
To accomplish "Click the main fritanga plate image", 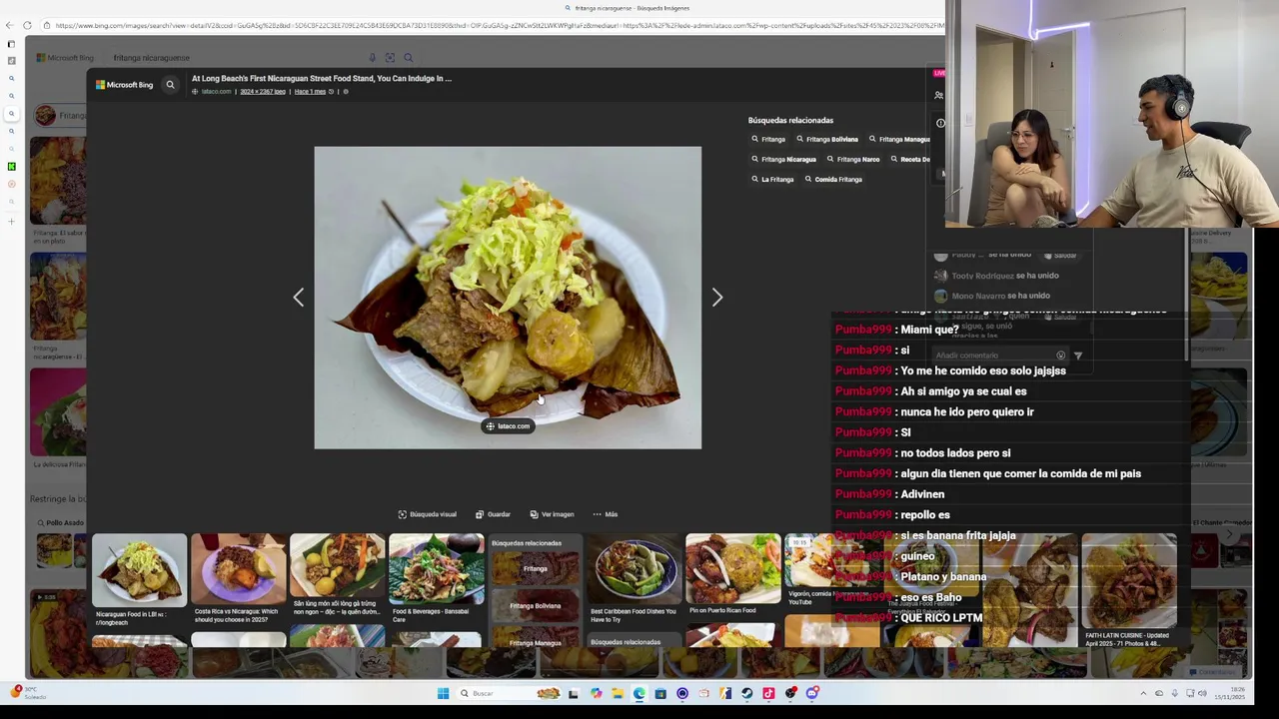I will (508, 298).
